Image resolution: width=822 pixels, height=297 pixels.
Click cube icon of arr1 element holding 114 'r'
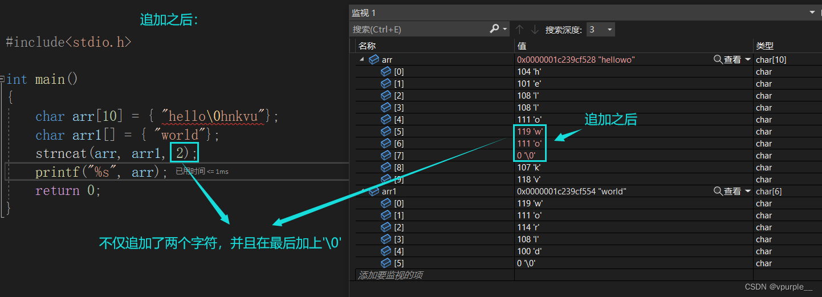click(386, 227)
